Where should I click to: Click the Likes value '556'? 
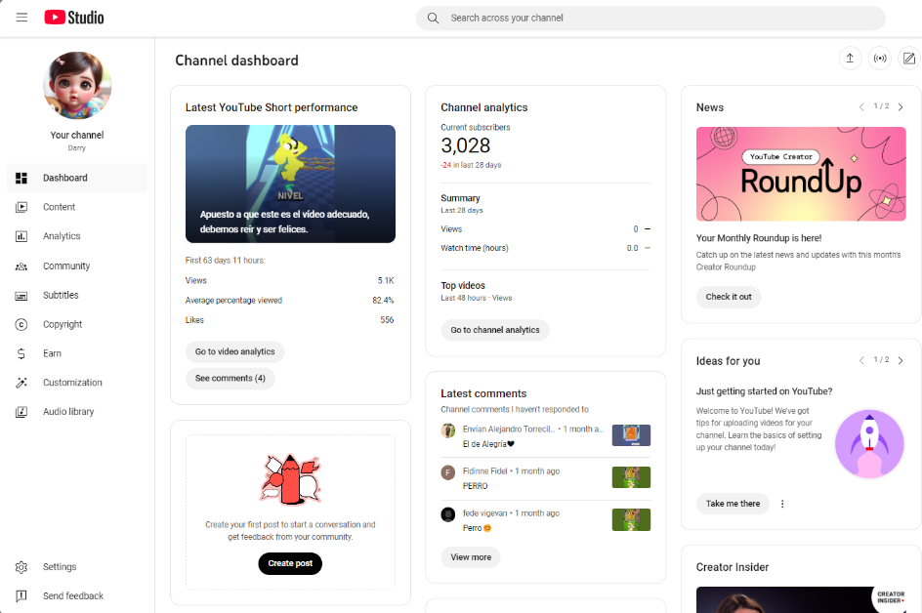[387, 320]
